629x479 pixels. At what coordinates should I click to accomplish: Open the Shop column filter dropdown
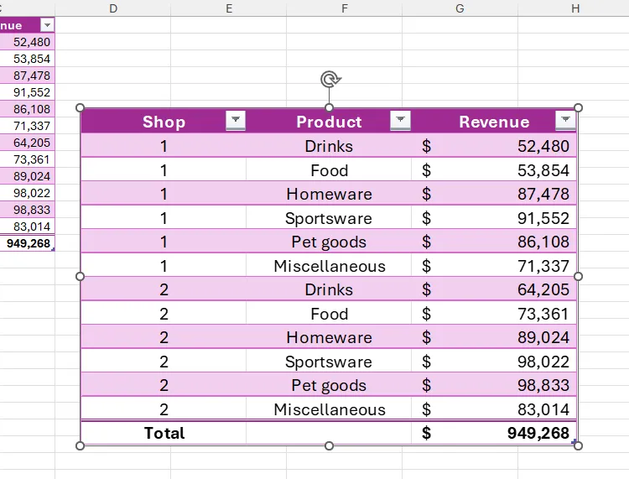coord(236,121)
